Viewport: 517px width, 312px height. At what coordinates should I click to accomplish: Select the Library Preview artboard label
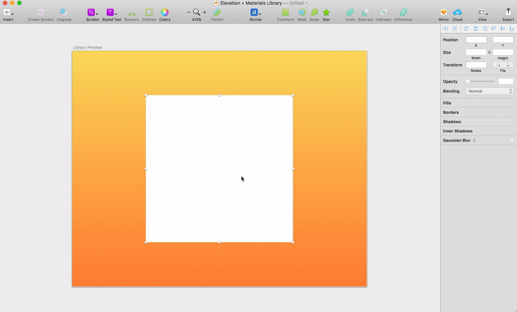click(87, 47)
